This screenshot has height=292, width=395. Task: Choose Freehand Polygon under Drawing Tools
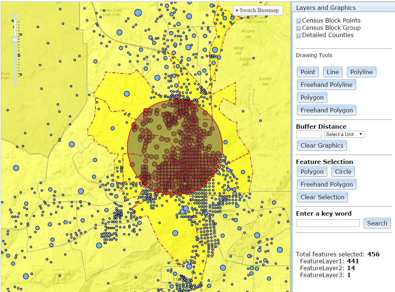pyautogui.click(x=326, y=110)
